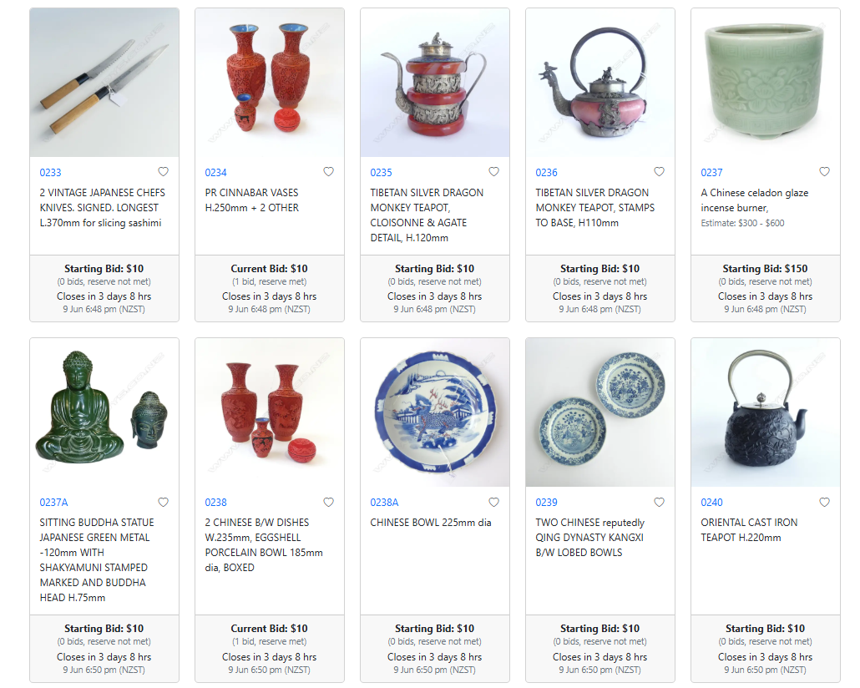
Task: Click Tibetan teapot lot 0235 image
Action: [435, 83]
